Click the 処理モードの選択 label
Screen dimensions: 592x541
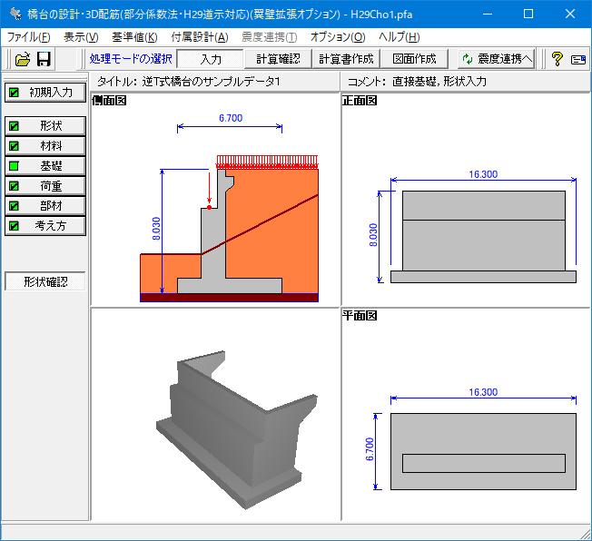131,59
